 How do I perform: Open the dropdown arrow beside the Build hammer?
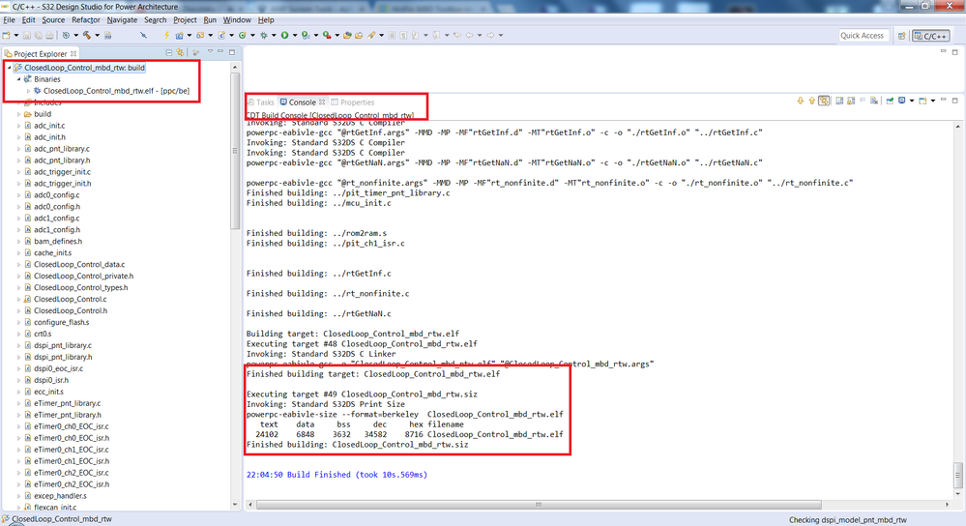coord(97,35)
